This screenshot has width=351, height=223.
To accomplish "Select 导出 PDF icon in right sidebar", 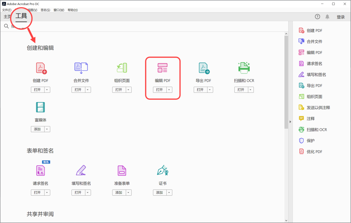I will [x=302, y=85].
